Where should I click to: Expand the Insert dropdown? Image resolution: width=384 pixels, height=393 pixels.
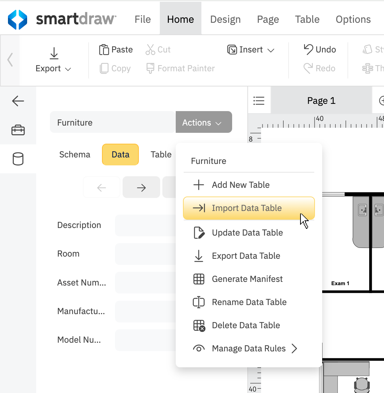[250, 50]
